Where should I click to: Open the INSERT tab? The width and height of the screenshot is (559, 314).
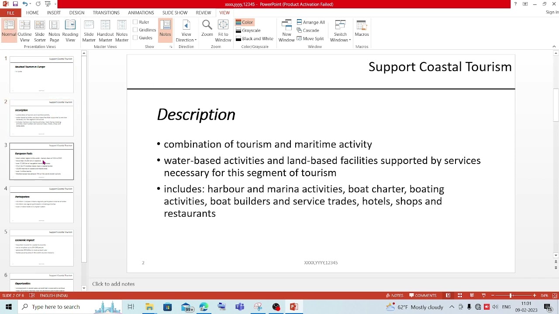pos(54,13)
